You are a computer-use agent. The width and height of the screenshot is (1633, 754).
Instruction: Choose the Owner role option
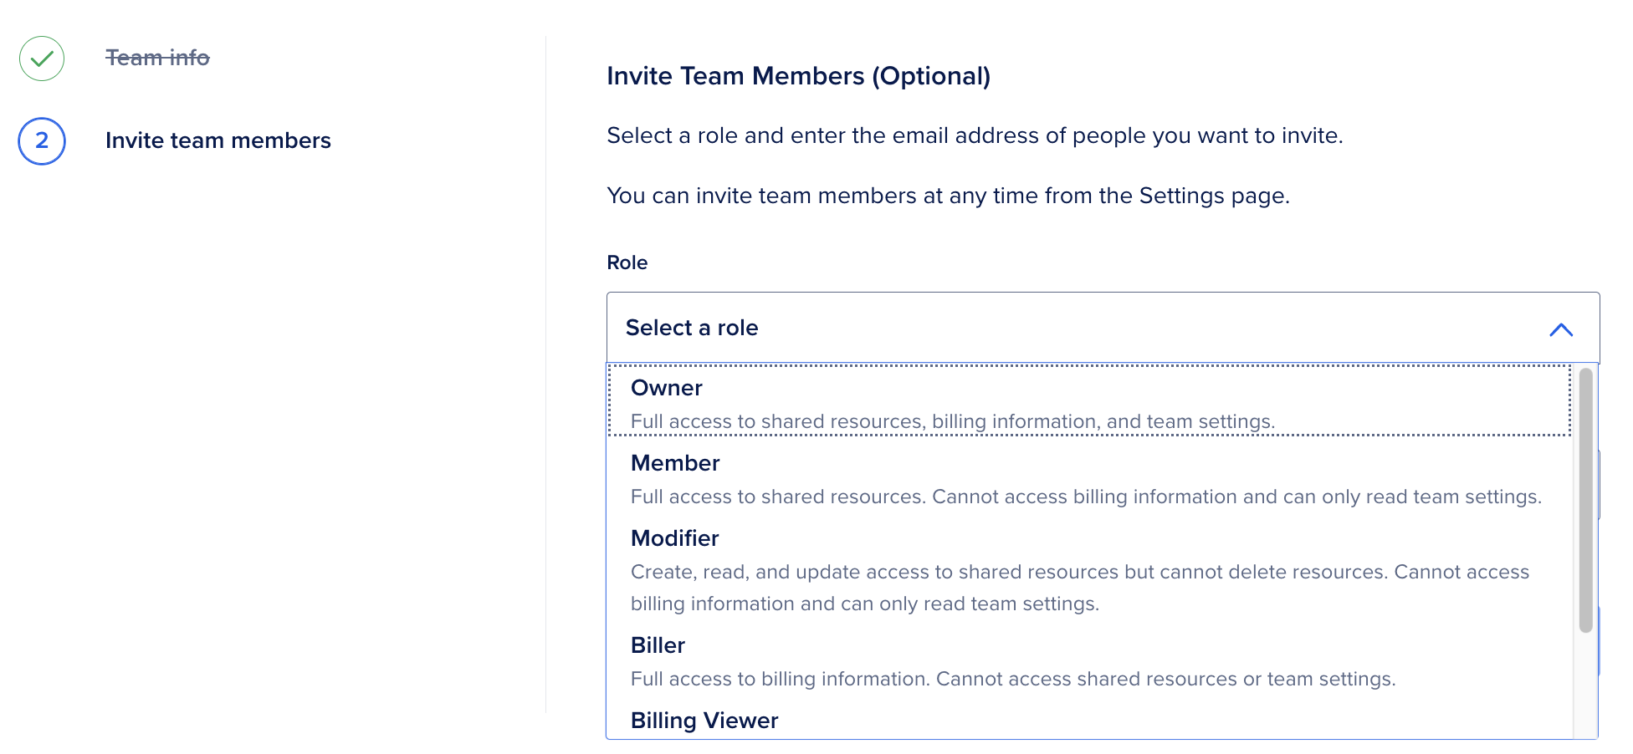tap(667, 388)
